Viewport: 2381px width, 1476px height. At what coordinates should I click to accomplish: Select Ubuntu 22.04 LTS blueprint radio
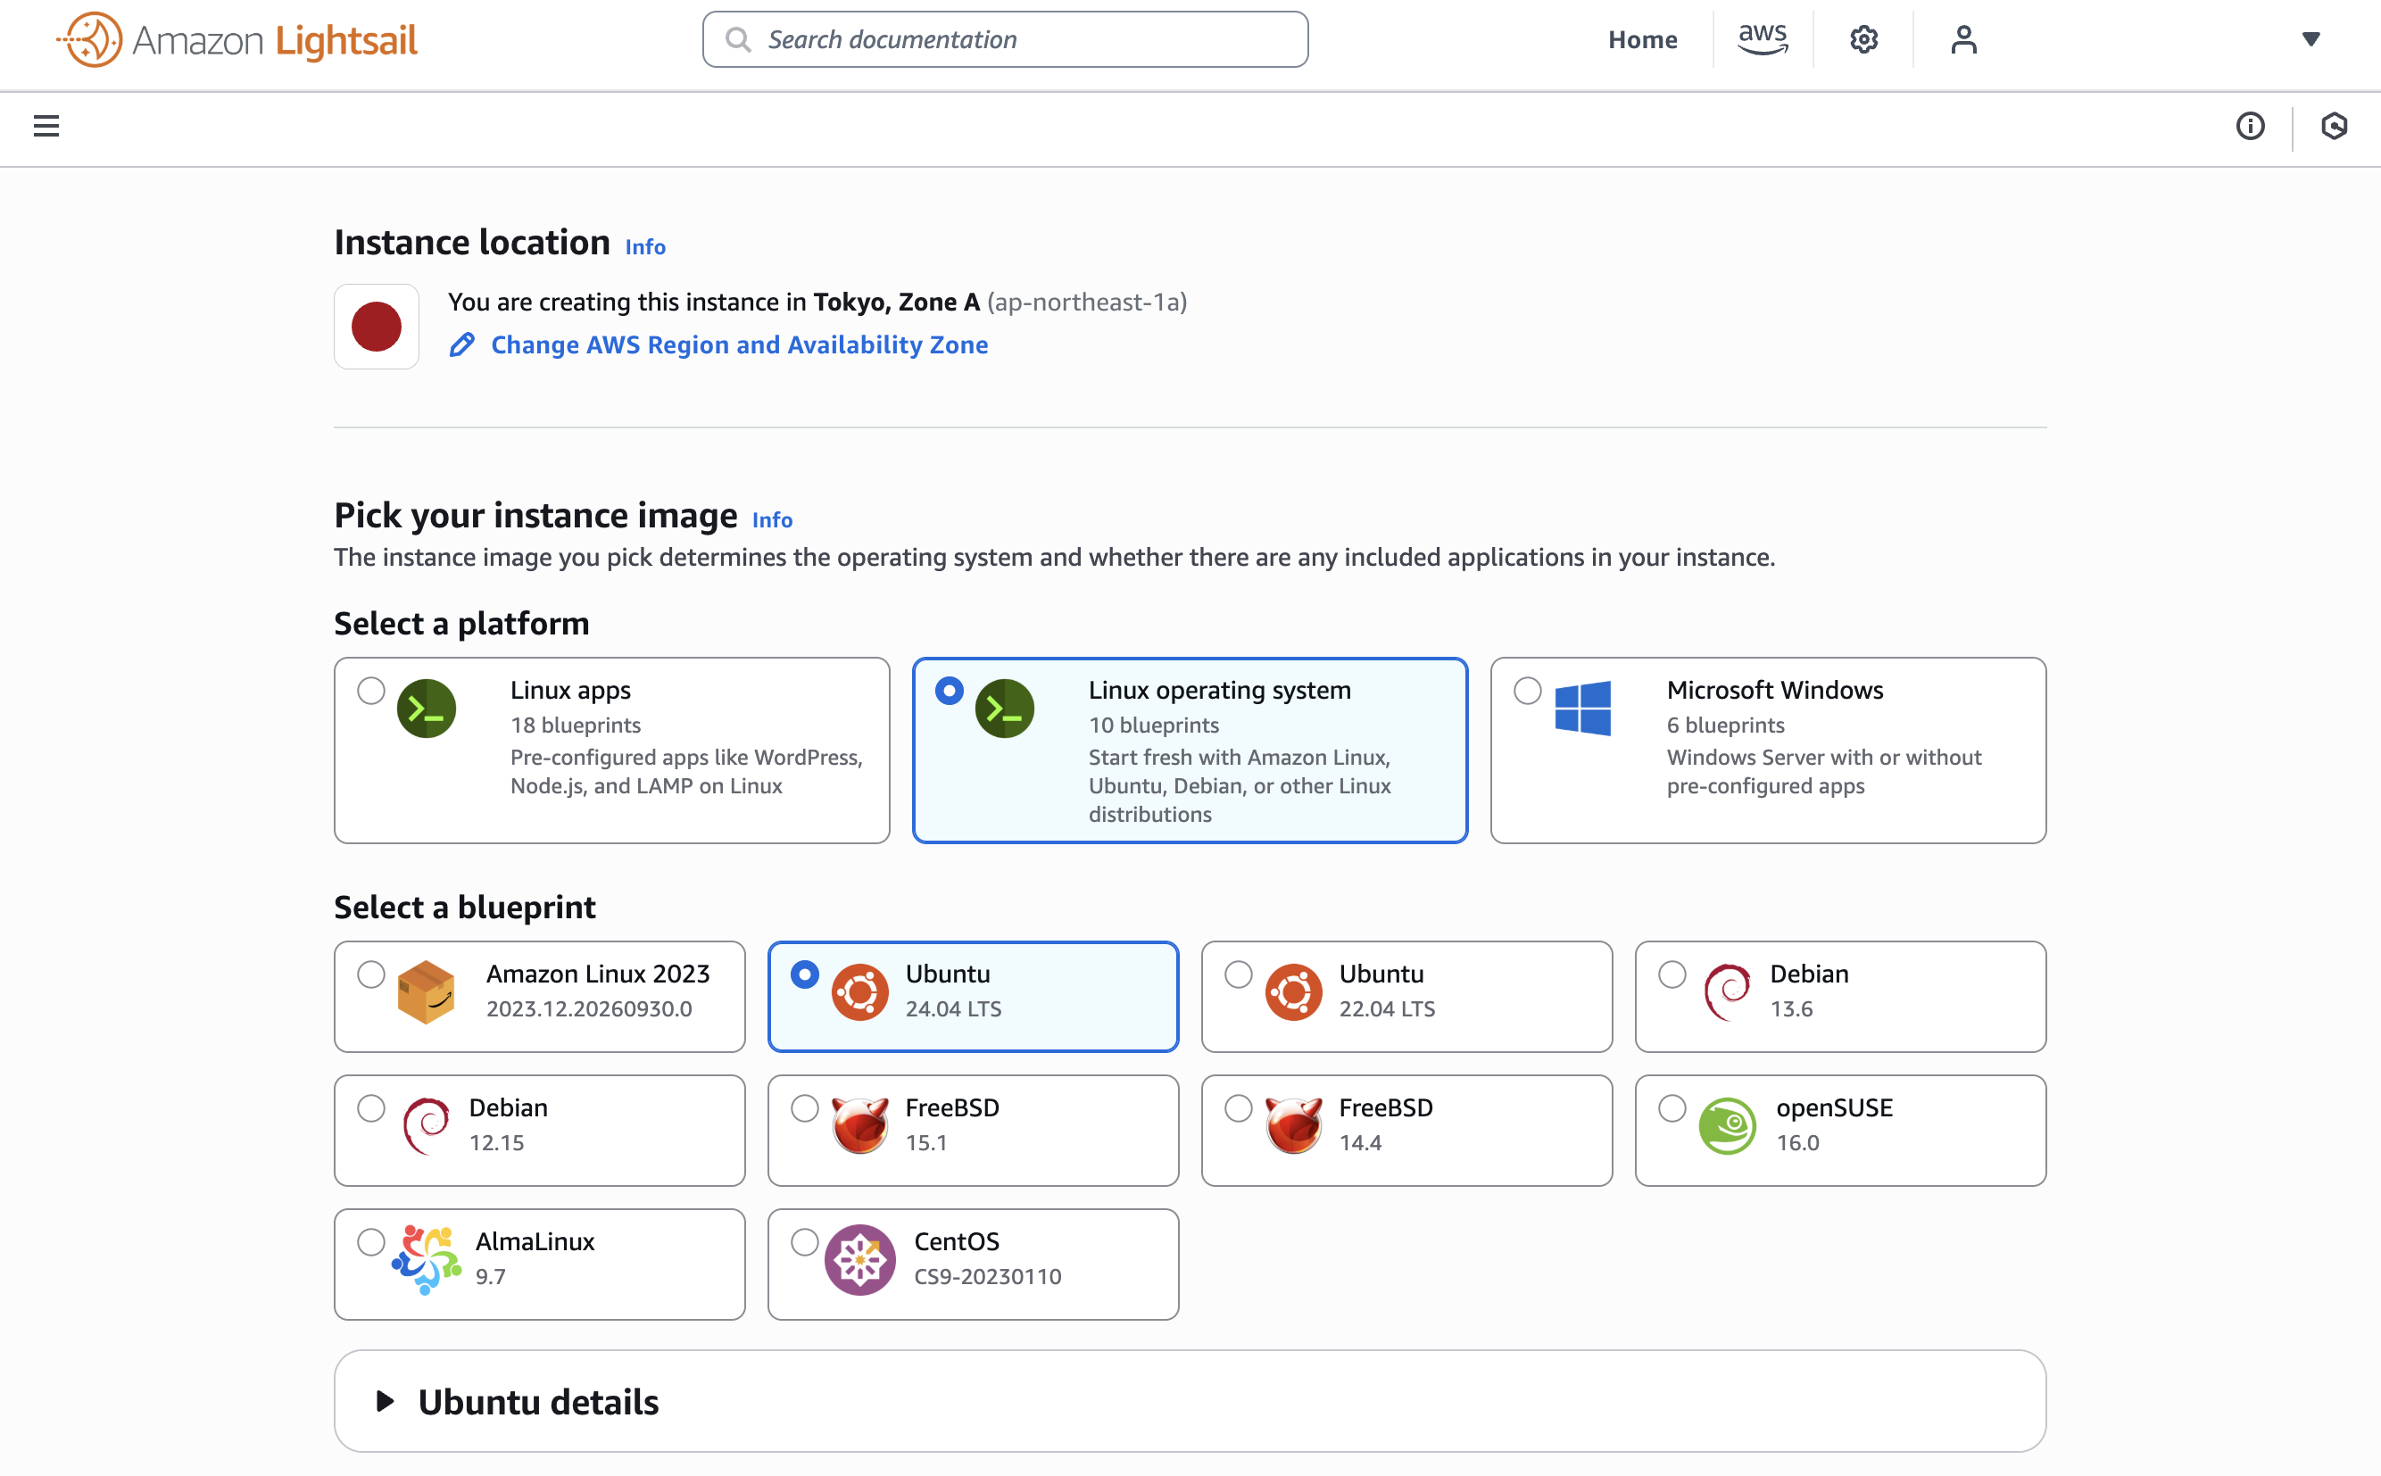[x=1239, y=974]
